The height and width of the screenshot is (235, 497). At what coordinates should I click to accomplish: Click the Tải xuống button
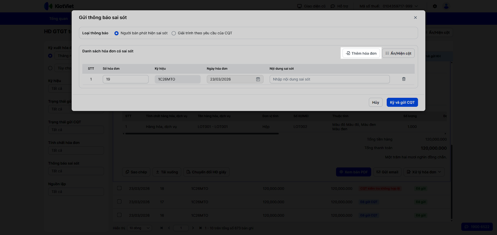pyautogui.click(x=167, y=172)
